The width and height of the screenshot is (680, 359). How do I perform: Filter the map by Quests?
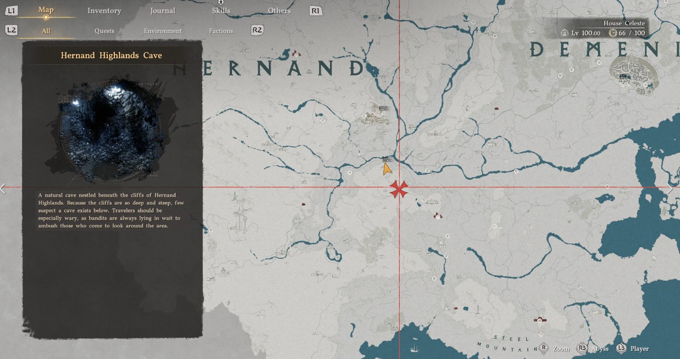coord(105,31)
